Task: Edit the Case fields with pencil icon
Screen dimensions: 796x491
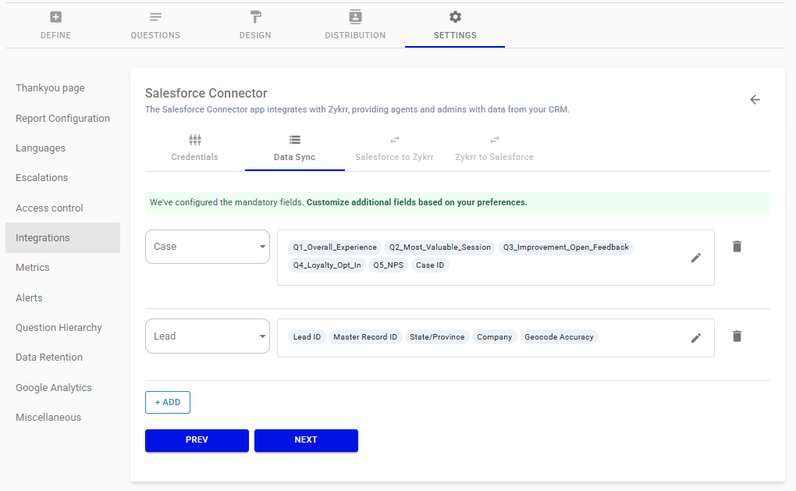Action: (696, 258)
